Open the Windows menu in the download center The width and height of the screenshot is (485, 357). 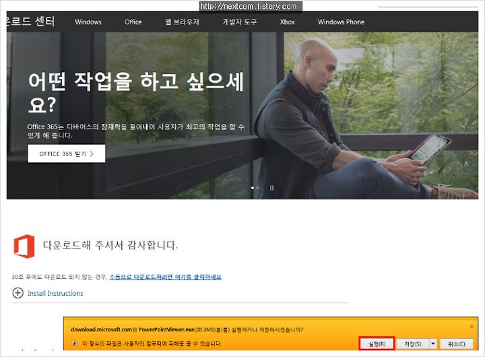click(x=88, y=22)
